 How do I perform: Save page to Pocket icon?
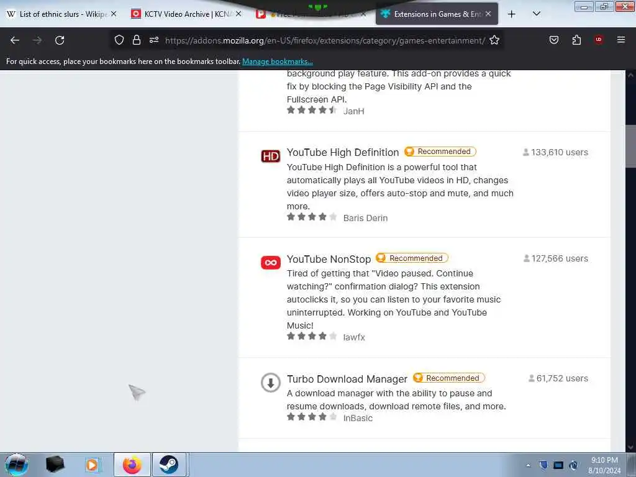(x=553, y=40)
